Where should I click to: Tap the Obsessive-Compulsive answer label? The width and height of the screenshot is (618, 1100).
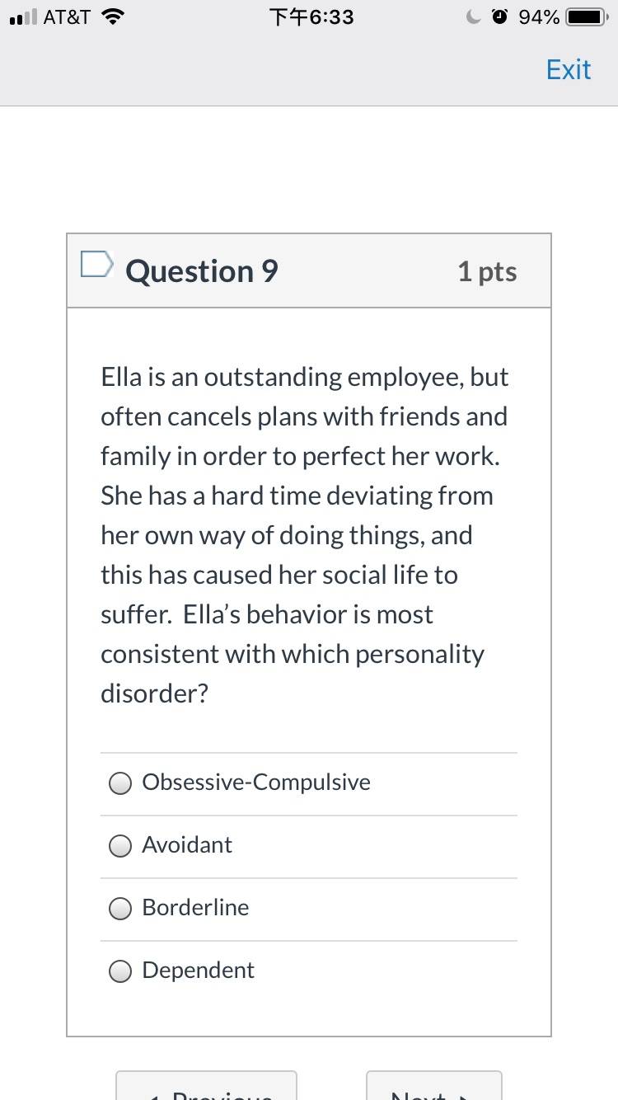256,782
